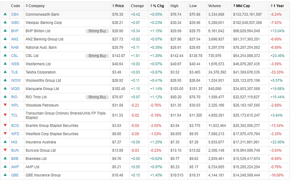The width and height of the screenshot is (291, 182).
Task: Click the sort arrows icon next to Mkt Cap
Action: 233,6
